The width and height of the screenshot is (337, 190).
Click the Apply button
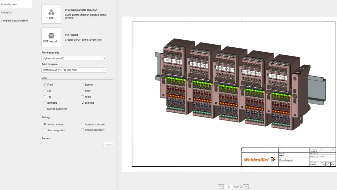click(x=108, y=144)
